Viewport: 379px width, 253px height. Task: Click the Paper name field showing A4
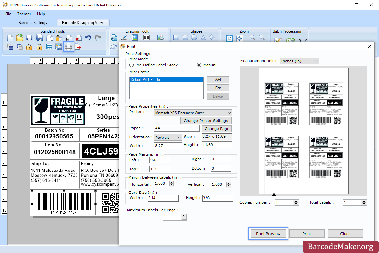tap(177, 128)
